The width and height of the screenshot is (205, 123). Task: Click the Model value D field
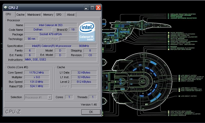pos(60,50)
